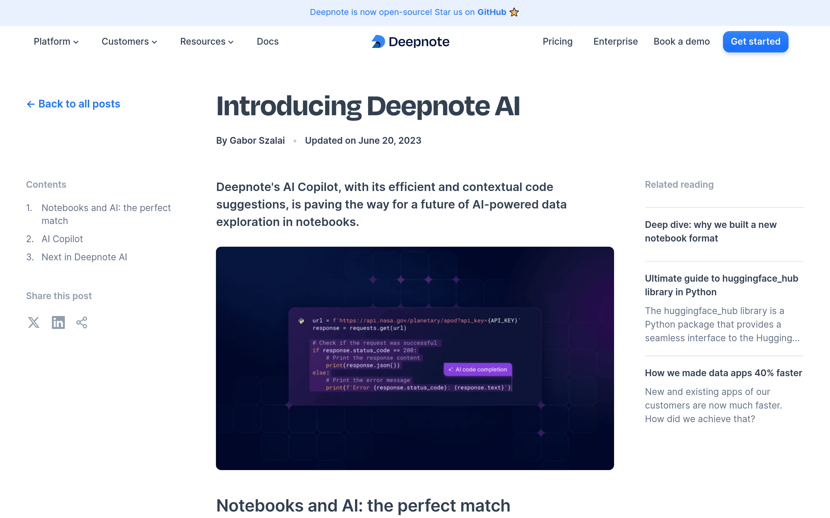Click the Introducing Deepnote AI title
This screenshot has width=830, height=518.
[x=368, y=106]
